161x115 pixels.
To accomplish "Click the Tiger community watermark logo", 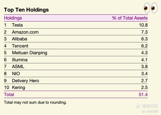I will [147, 106].
